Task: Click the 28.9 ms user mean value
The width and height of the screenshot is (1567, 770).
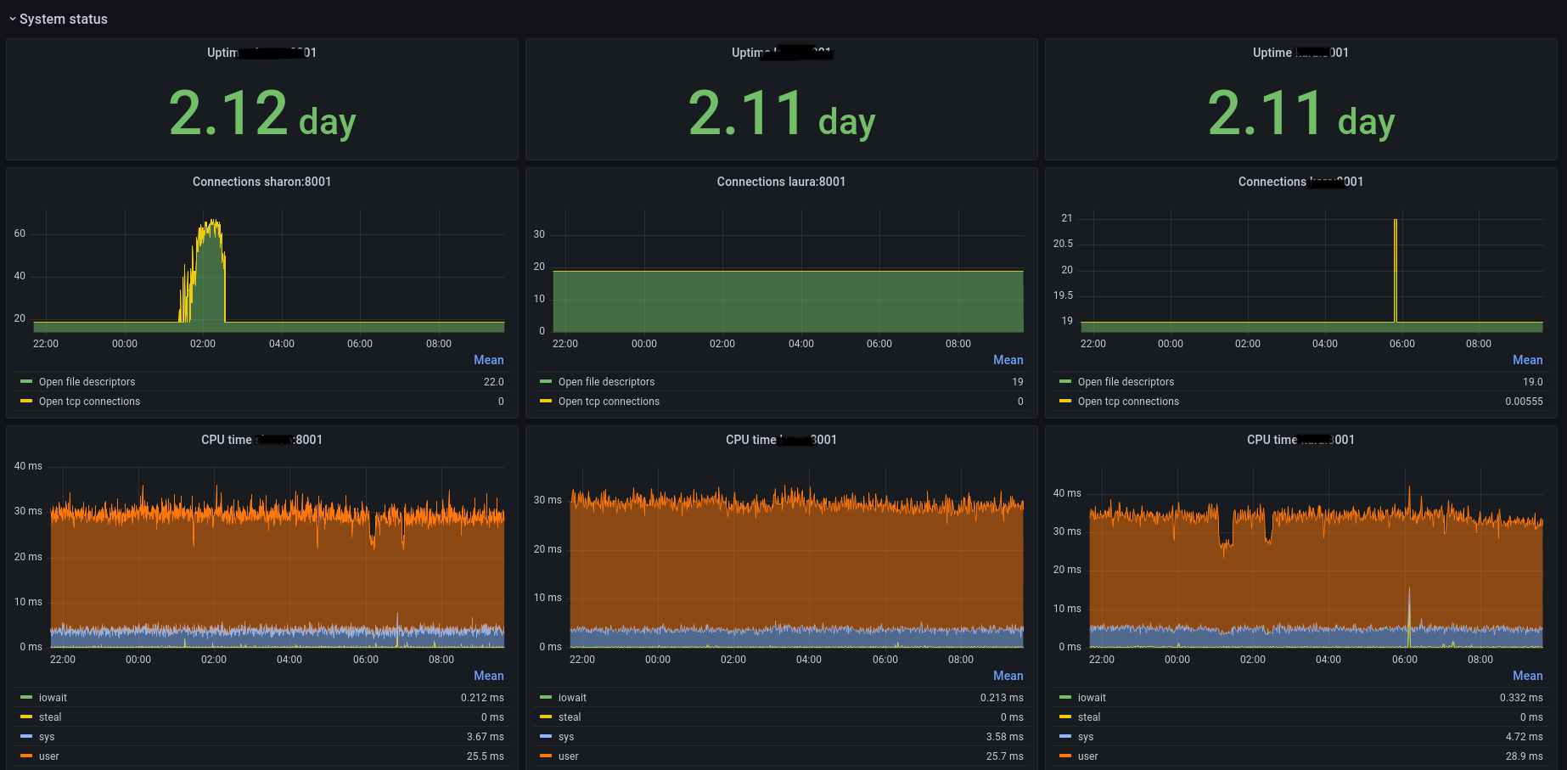Action: [x=1525, y=756]
